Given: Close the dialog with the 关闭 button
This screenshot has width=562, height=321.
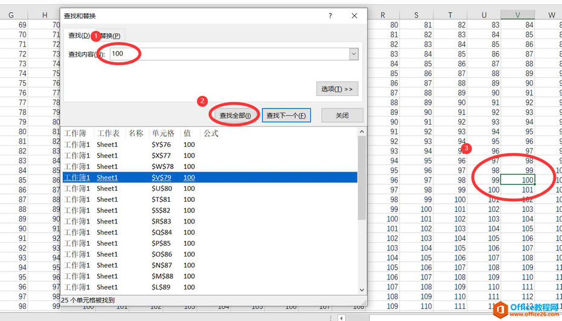Looking at the screenshot, I should pos(342,115).
